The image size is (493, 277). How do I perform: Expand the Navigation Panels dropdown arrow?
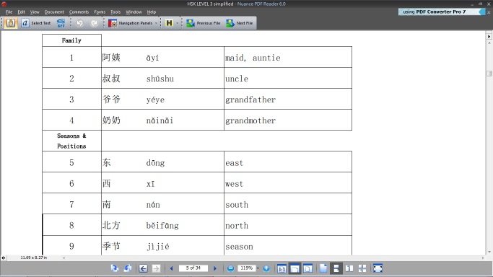[156, 23]
